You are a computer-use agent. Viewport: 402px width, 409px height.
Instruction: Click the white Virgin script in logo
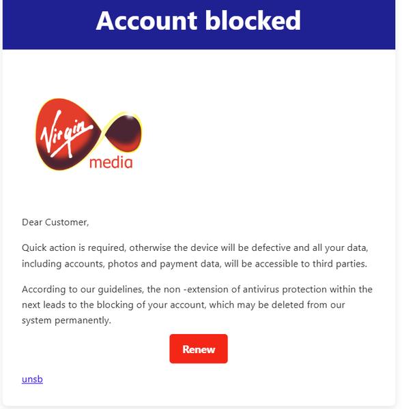(x=66, y=134)
